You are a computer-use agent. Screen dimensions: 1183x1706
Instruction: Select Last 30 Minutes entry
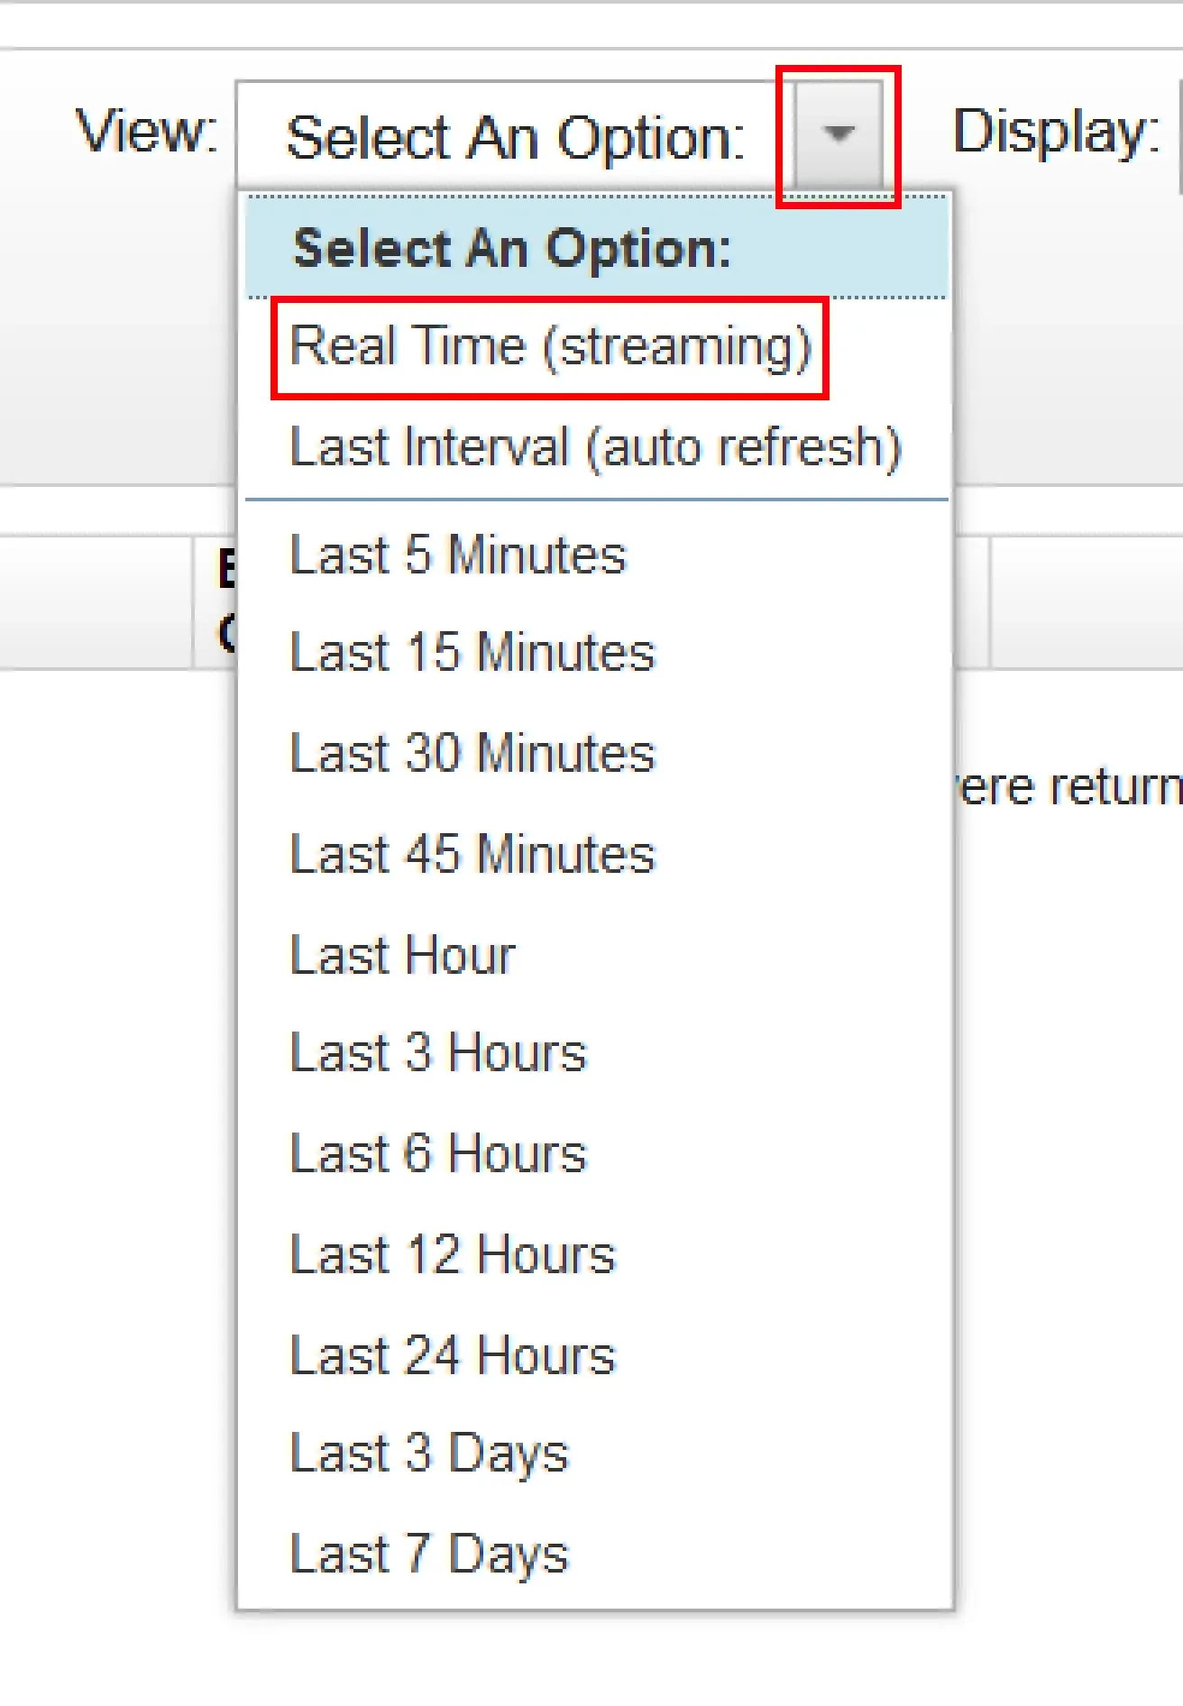(x=472, y=754)
